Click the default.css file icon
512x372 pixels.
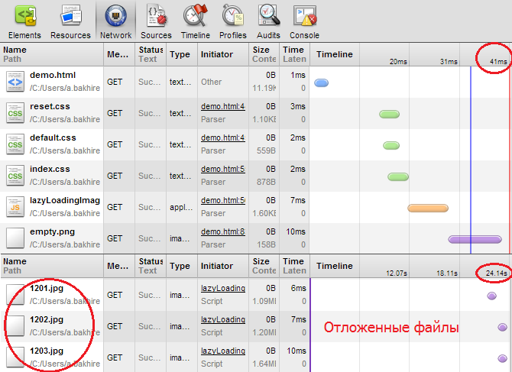[x=15, y=144]
